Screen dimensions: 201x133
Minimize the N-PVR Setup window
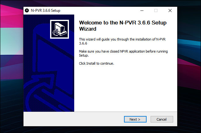click(x=142, y=11)
